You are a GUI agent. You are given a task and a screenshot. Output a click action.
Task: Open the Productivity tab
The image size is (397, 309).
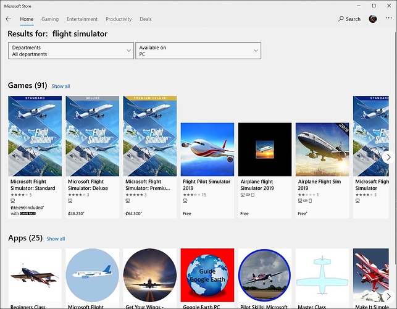tap(119, 19)
